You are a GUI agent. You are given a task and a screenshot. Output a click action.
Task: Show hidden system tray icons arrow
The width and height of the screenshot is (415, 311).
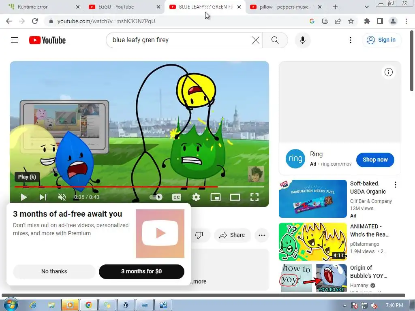tap(344, 305)
